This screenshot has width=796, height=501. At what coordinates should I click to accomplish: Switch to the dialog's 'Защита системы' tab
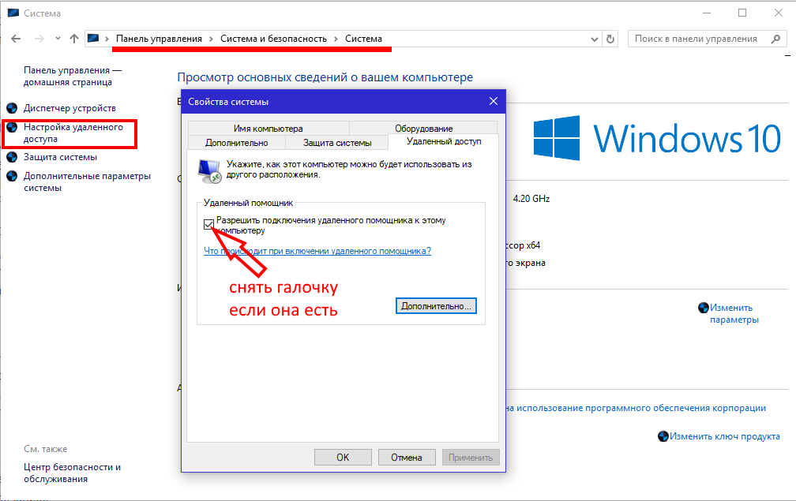pos(337,143)
